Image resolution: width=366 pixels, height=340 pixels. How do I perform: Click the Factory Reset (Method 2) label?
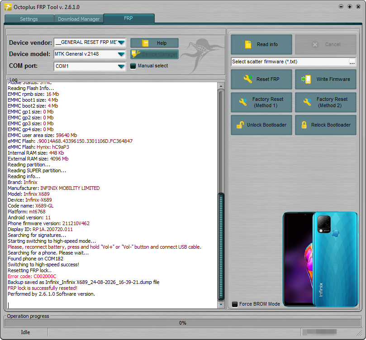332,102
